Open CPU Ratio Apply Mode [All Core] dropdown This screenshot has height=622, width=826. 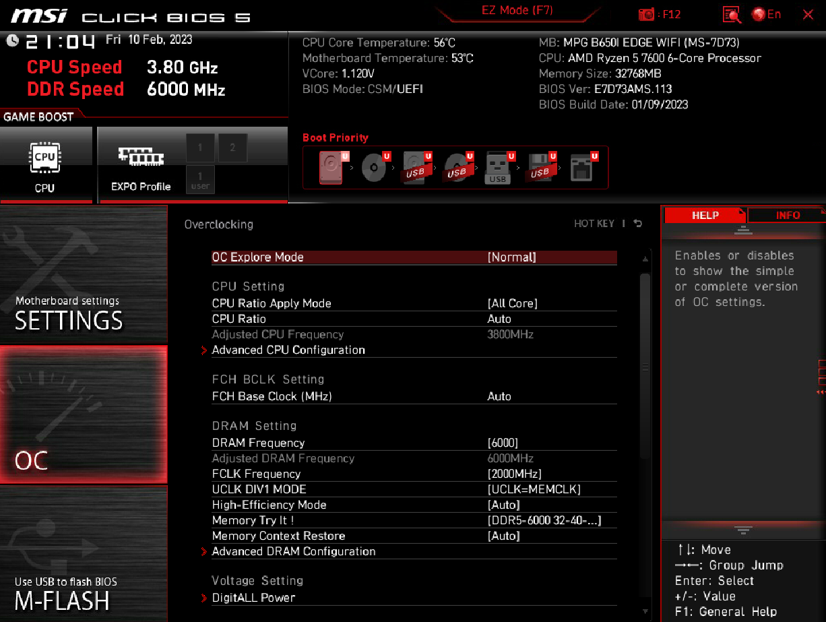[414, 303]
